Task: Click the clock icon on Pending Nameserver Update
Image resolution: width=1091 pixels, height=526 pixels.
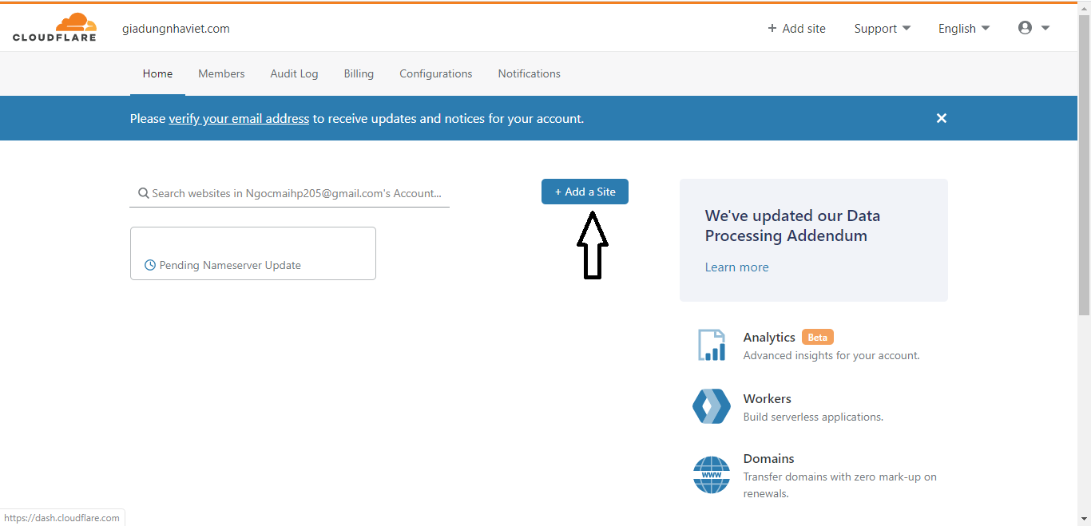Action: coord(150,264)
